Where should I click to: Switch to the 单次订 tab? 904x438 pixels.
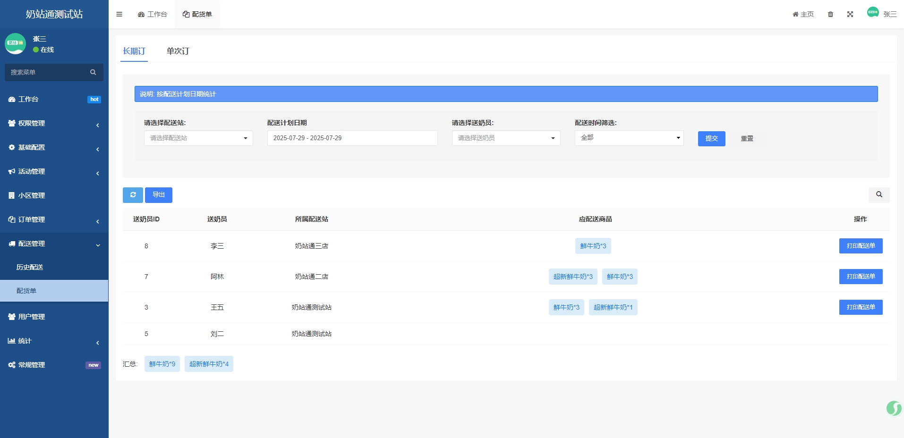(178, 51)
